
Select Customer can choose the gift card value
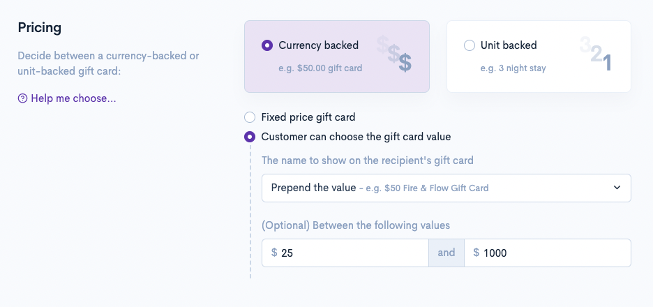(250, 137)
